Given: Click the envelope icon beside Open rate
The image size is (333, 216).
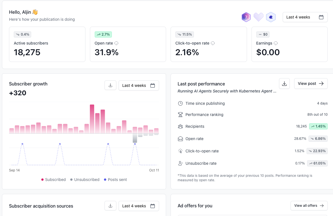Looking at the screenshot, I should pos(180,139).
